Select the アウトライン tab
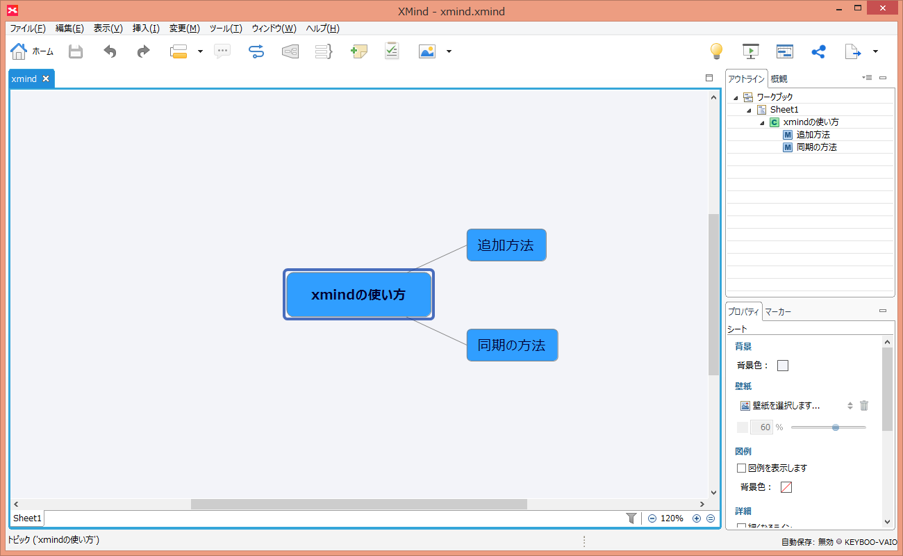This screenshot has width=903, height=556. click(x=747, y=79)
